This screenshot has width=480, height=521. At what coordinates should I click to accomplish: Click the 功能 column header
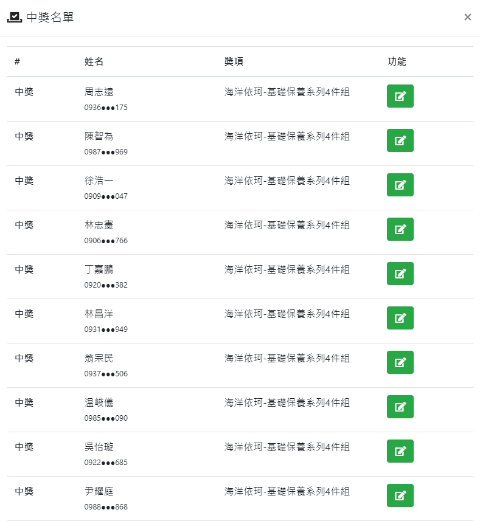coord(397,61)
